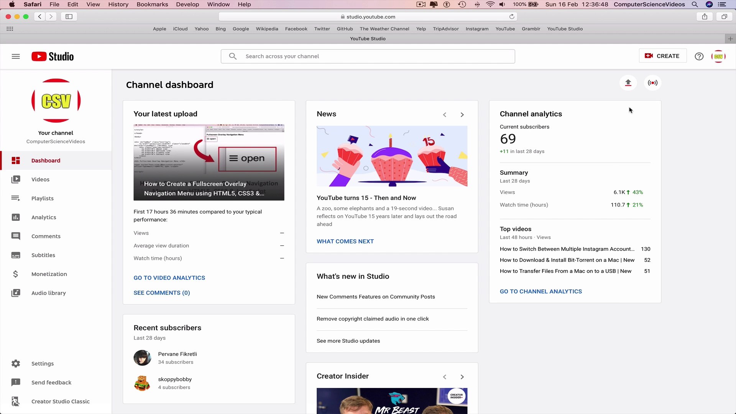Select Videos in the Studio sidebar

click(x=41, y=179)
